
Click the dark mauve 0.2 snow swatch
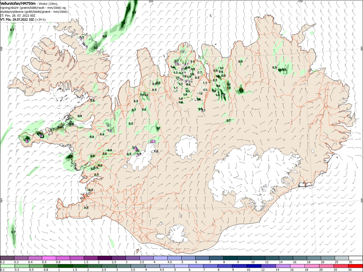[x=7, y=258]
